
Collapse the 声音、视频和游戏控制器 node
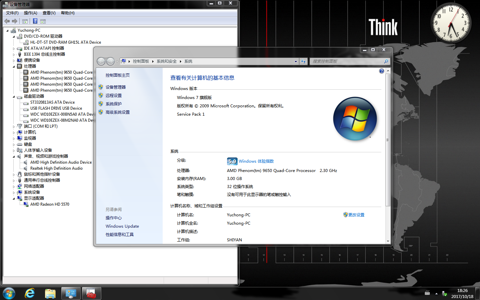click(x=14, y=156)
